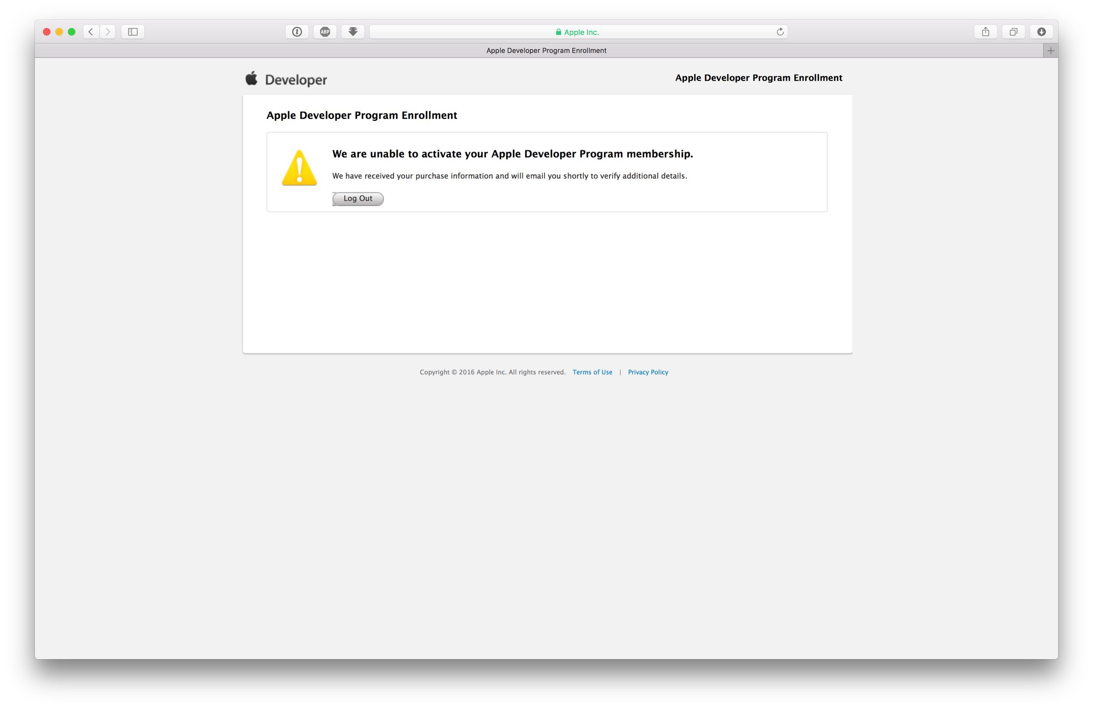Open the Adblock Plus ABP icon
The height and width of the screenshot is (709, 1093).
coord(324,32)
